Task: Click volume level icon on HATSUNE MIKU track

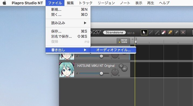Action: (x=77, y=73)
